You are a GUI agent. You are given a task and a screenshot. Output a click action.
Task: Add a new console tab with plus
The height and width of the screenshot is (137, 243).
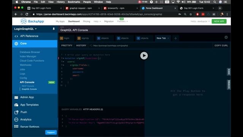175,38
